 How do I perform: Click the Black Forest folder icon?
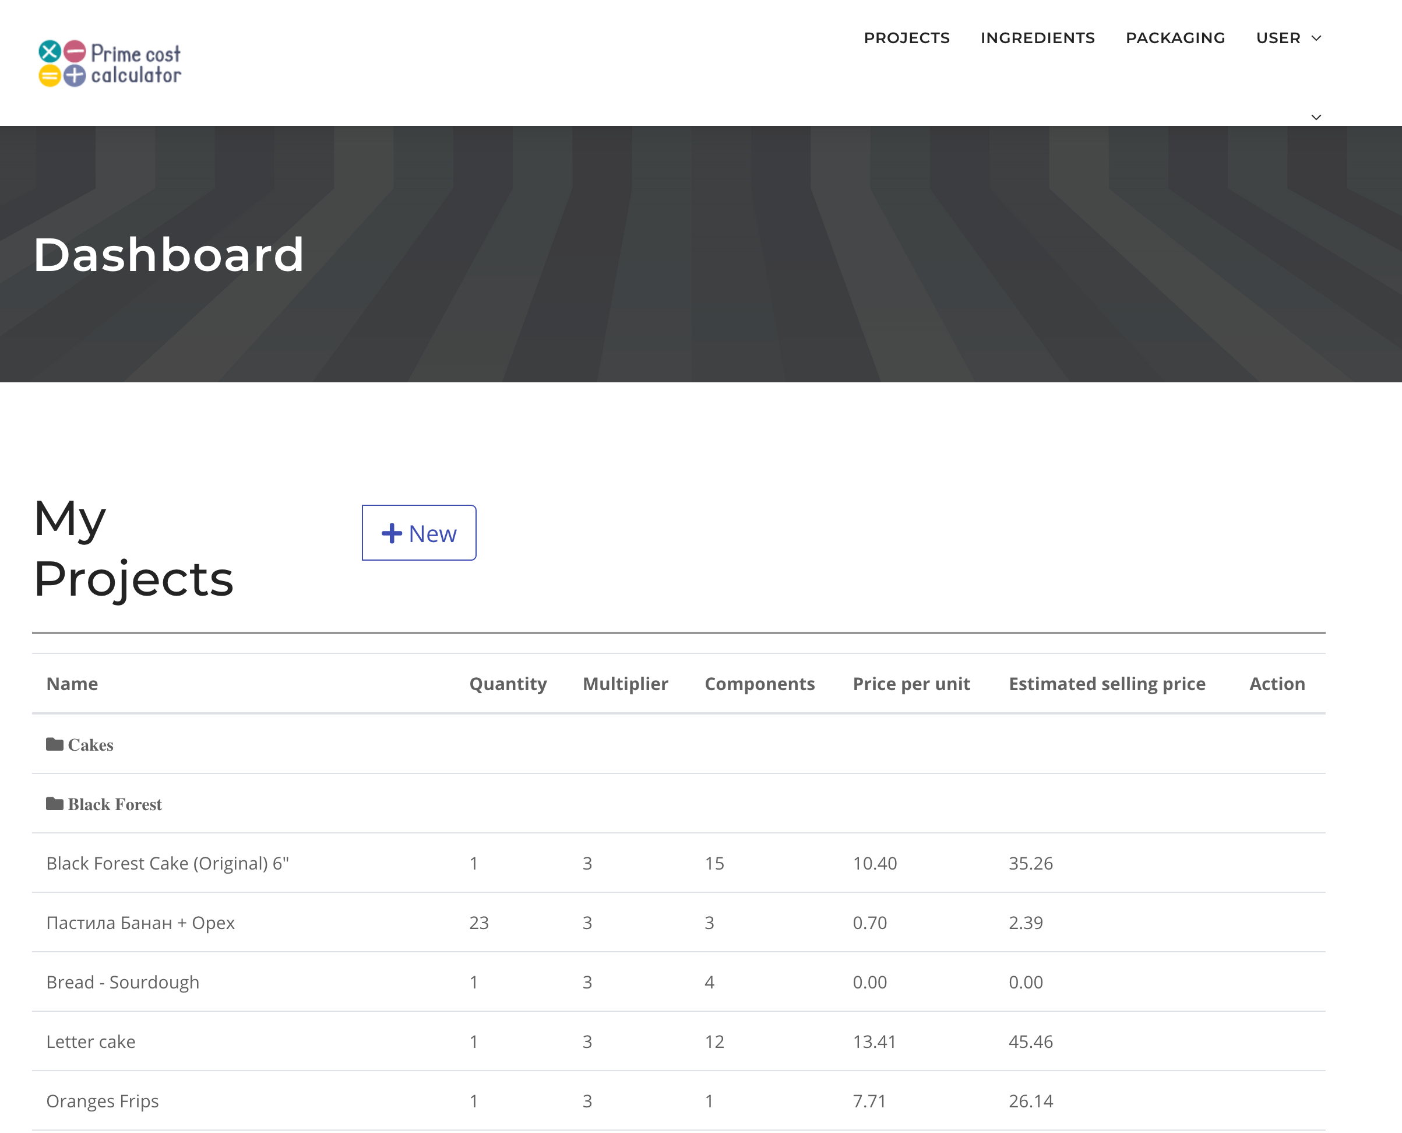pyautogui.click(x=55, y=803)
